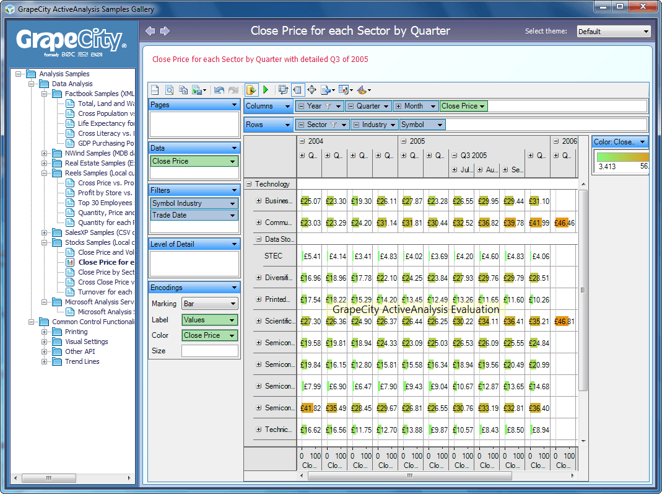This screenshot has width=662, height=494.
Task: Open the Columns shelf menu
Action: [x=268, y=106]
